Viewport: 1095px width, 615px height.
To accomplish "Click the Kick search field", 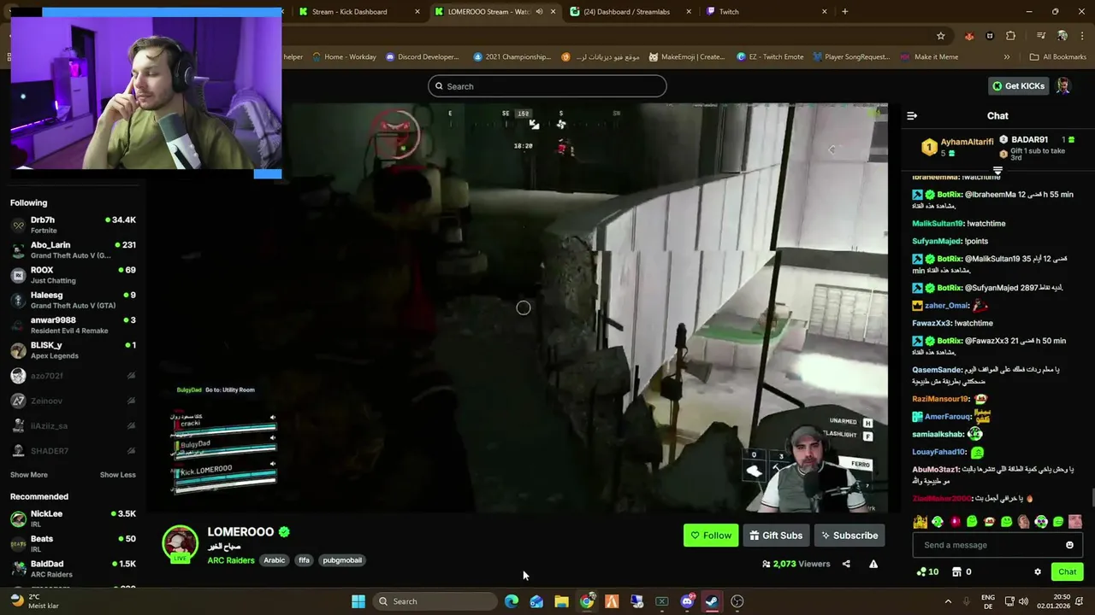I will (547, 86).
